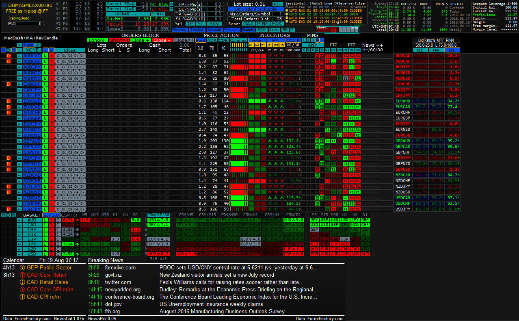Click the C icon for the GBP basket
This screenshot has height=321, width=519.
click(x=58, y=239)
